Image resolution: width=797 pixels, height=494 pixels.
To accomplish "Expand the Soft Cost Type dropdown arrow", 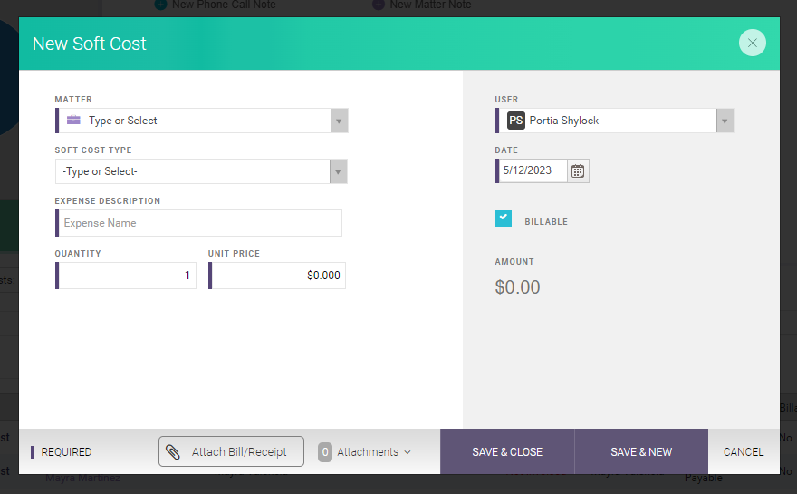I will click(x=339, y=171).
